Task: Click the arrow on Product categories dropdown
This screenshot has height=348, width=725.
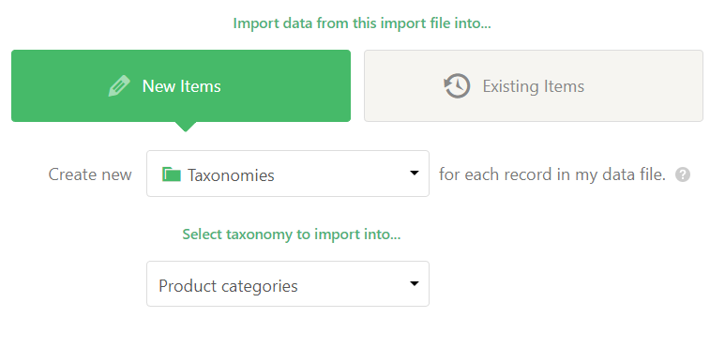Action: coord(415,283)
